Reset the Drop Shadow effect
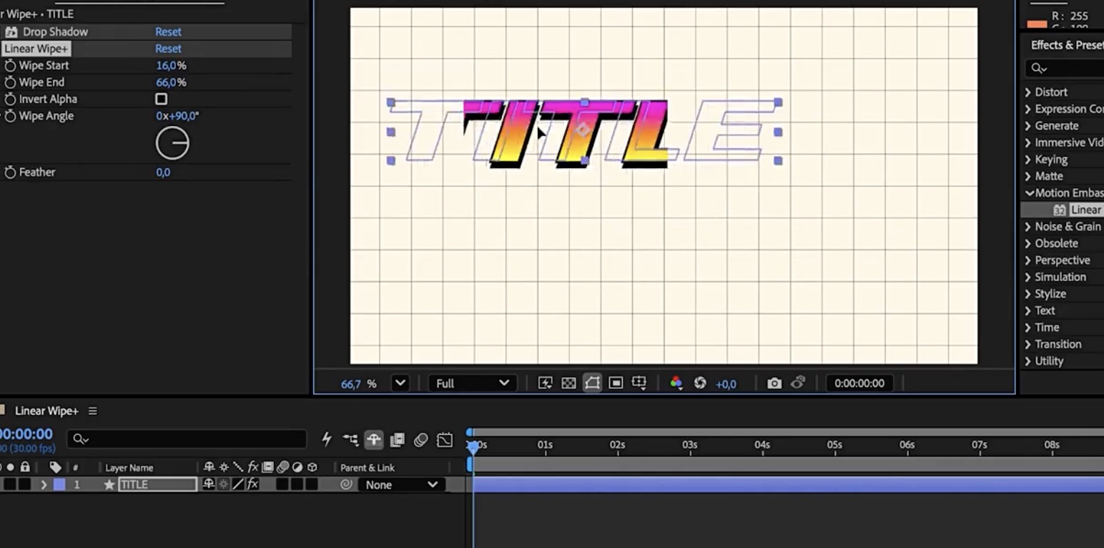Screen dimensions: 1104x548 tap(168, 32)
